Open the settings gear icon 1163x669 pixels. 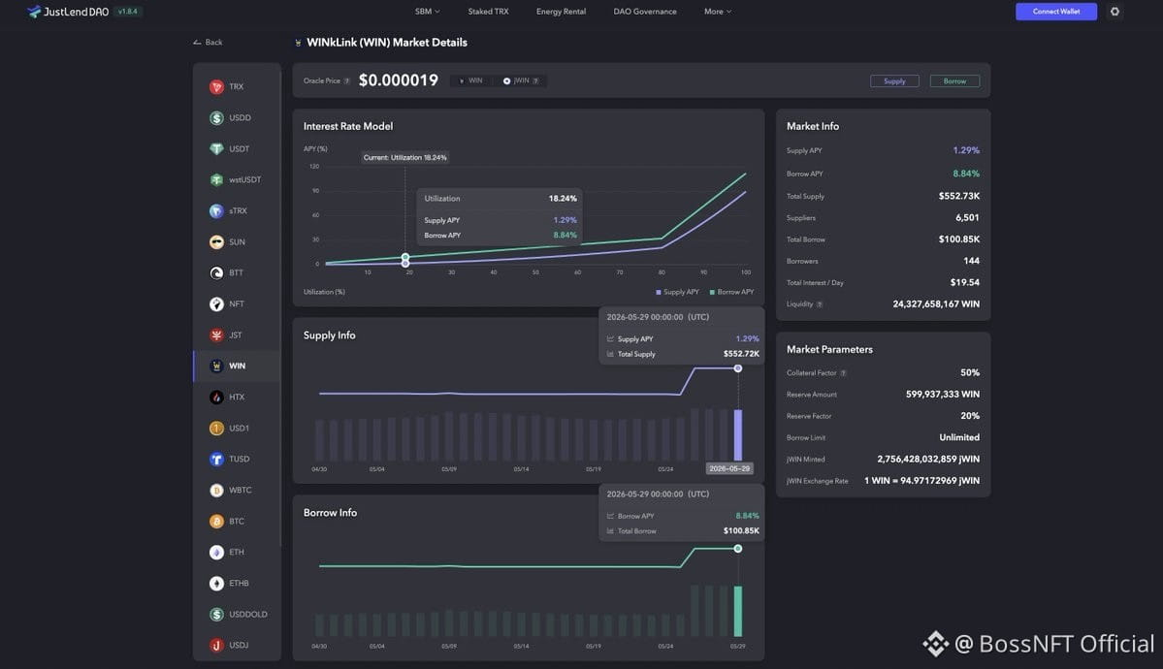[1115, 11]
